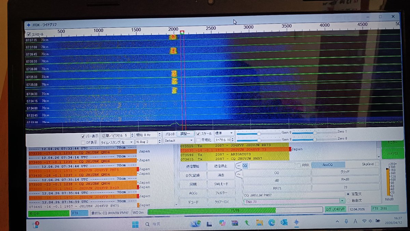
Task: Enable the SkpGrid checkbox
Action: coord(377,164)
